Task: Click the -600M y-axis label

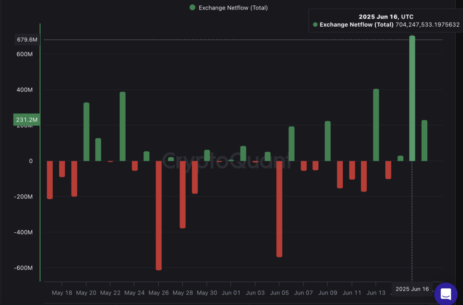Action: [23, 268]
